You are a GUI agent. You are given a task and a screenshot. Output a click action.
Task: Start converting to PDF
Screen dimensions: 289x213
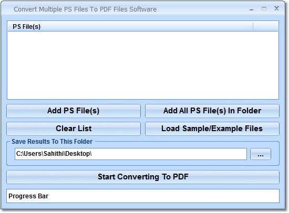pyautogui.click(x=143, y=177)
